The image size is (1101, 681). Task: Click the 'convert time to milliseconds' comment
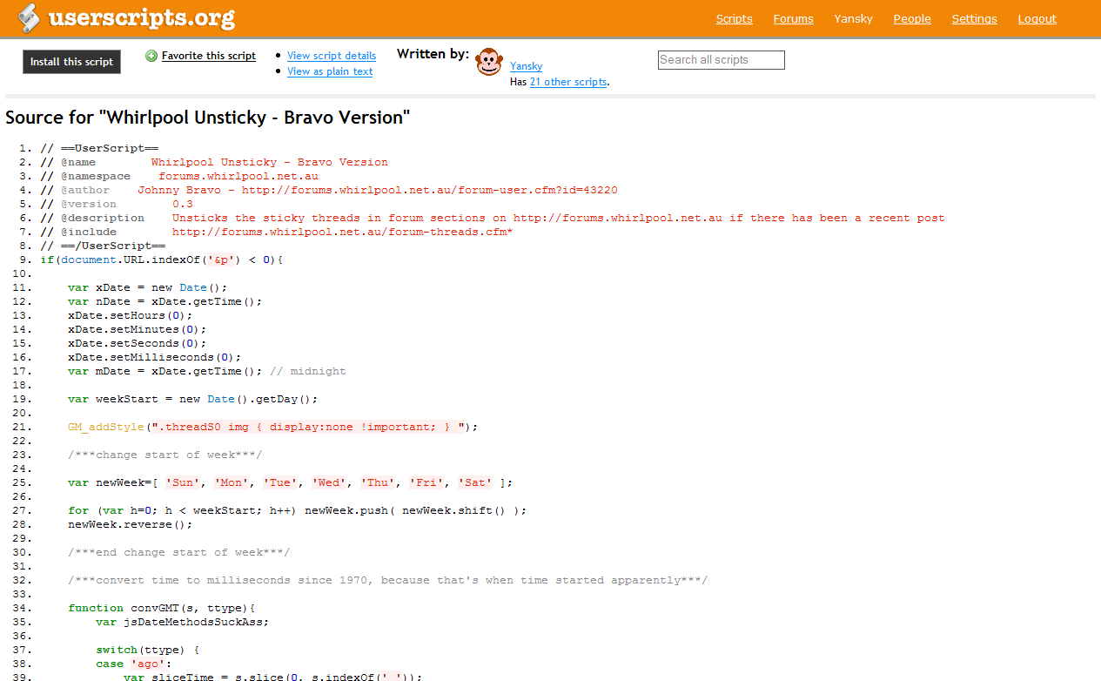click(x=387, y=580)
